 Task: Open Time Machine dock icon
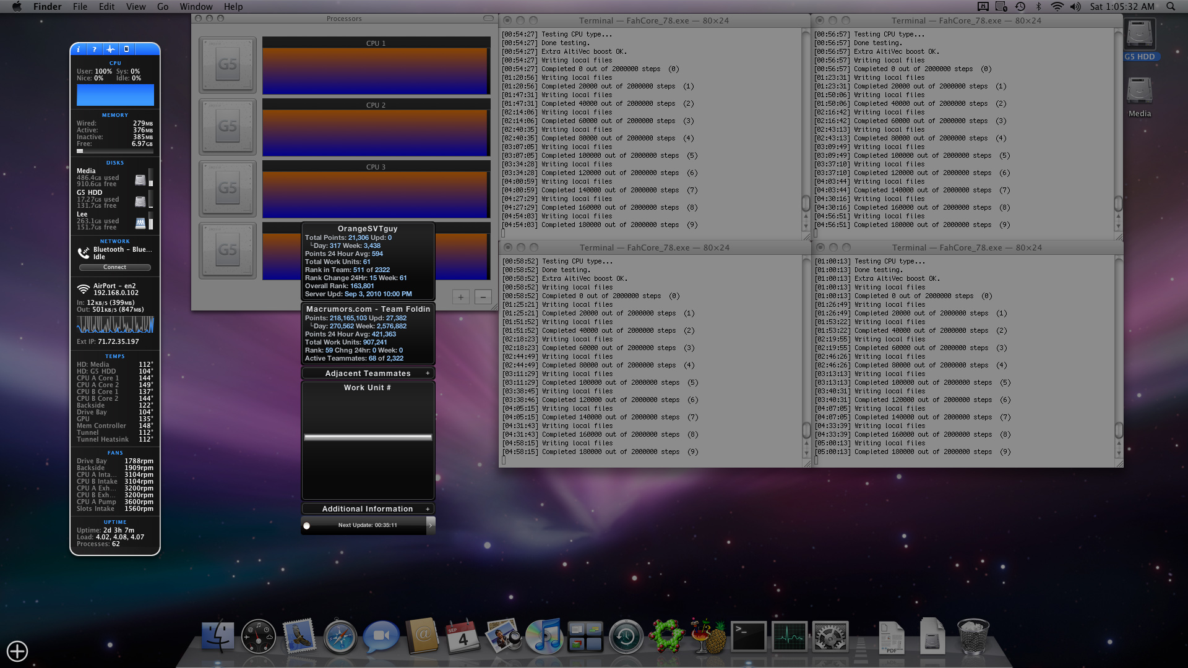626,636
